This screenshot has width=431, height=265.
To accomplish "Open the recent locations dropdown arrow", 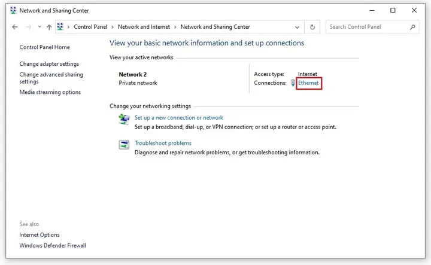I will (40, 27).
